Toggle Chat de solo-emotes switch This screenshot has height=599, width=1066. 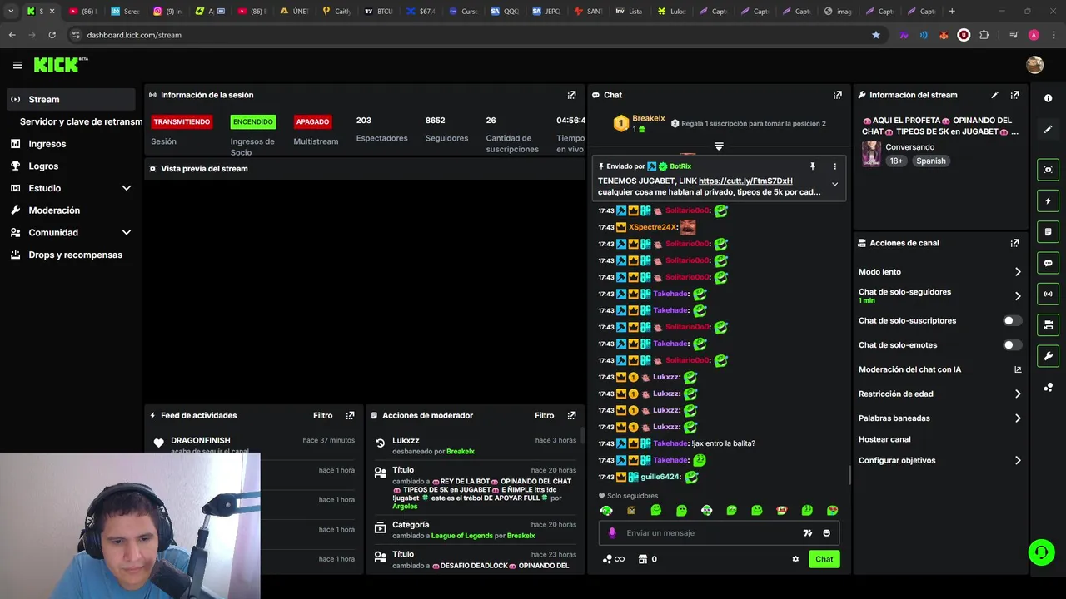click(x=1012, y=344)
